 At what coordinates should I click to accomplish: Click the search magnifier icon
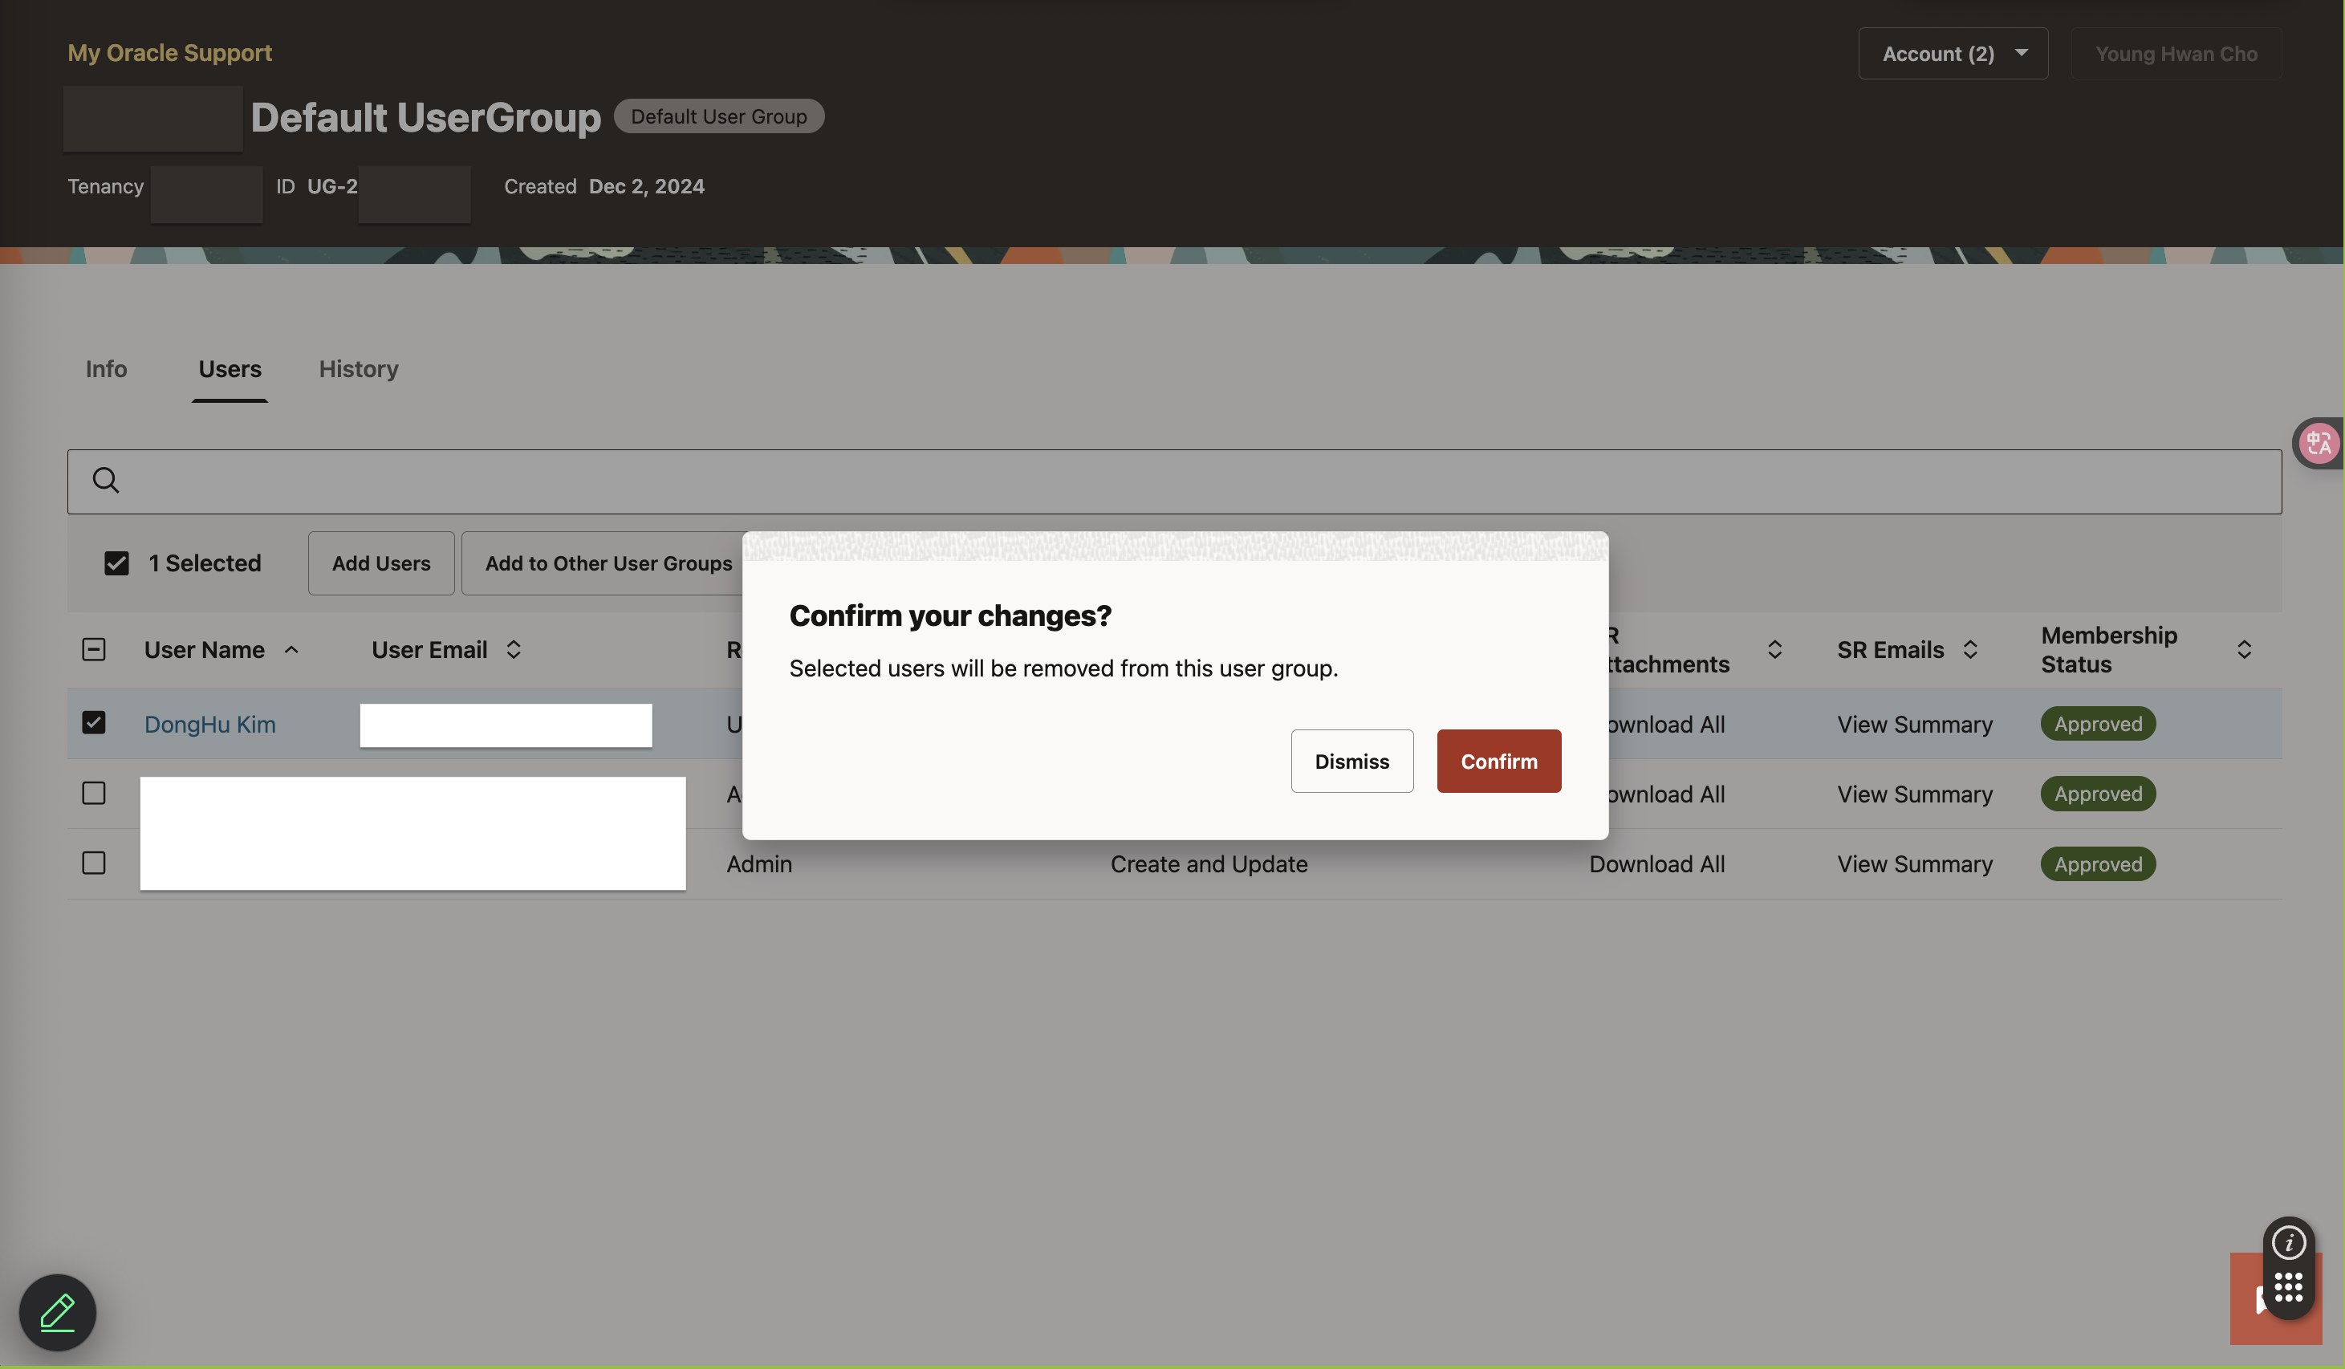tap(105, 480)
